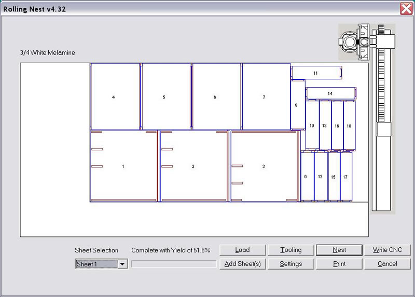The height and width of the screenshot is (297, 415).
Task: Select nested part 8
Action: pyautogui.click(x=298, y=105)
